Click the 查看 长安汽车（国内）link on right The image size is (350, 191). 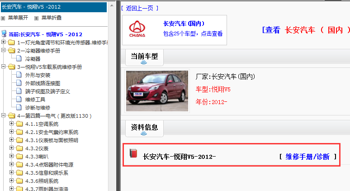click(x=306, y=30)
